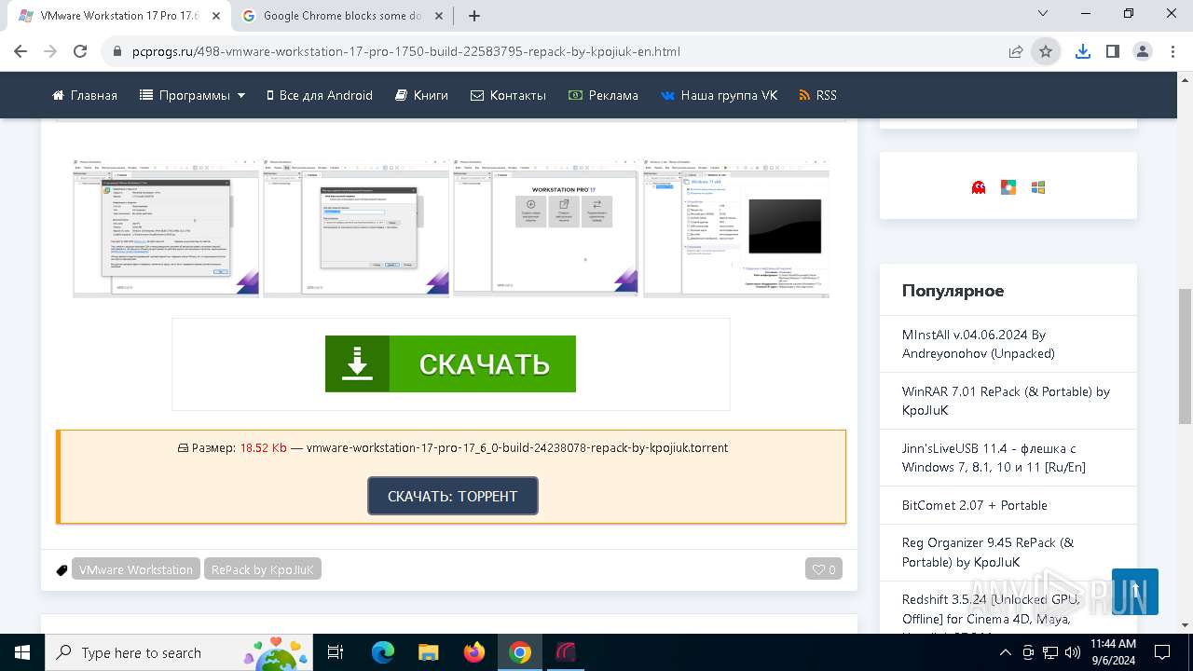
Task: Launch Microsoft Edge from taskbar
Action: coord(383,652)
